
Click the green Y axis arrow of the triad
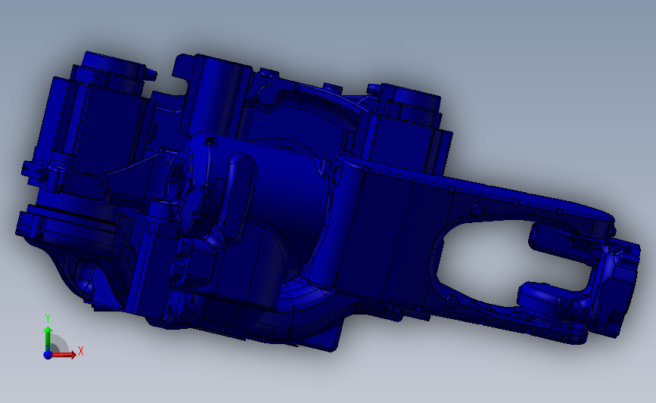48,337
